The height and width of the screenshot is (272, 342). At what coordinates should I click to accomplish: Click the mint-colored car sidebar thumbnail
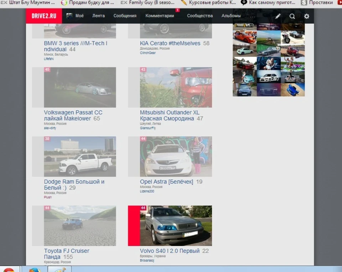click(245, 50)
